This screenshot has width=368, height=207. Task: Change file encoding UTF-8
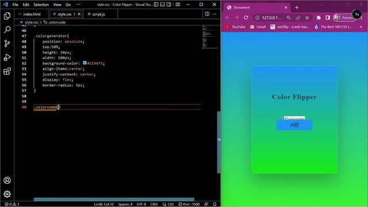coord(141,204)
